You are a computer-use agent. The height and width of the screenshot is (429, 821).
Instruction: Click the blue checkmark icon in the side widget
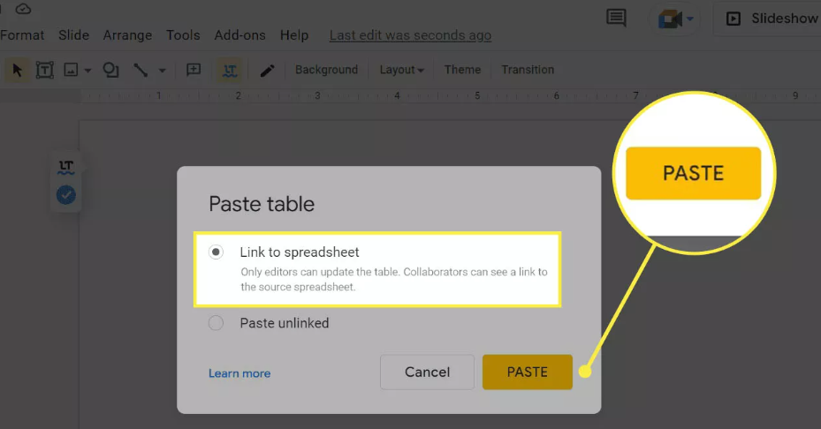click(66, 195)
